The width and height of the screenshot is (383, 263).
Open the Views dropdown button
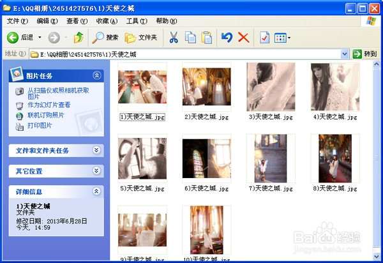tap(282, 38)
